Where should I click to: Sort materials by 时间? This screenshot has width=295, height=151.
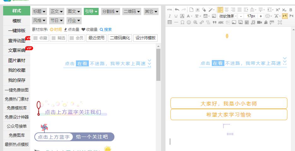point(56,30)
